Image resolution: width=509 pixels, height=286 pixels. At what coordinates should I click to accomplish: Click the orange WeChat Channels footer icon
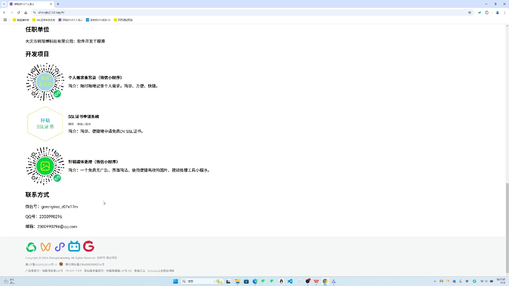pyautogui.click(x=46, y=247)
